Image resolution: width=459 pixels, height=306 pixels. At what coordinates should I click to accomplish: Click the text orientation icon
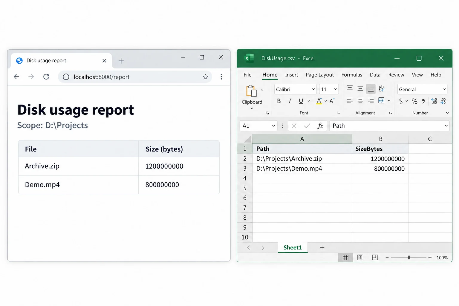pyautogui.click(x=381, y=89)
